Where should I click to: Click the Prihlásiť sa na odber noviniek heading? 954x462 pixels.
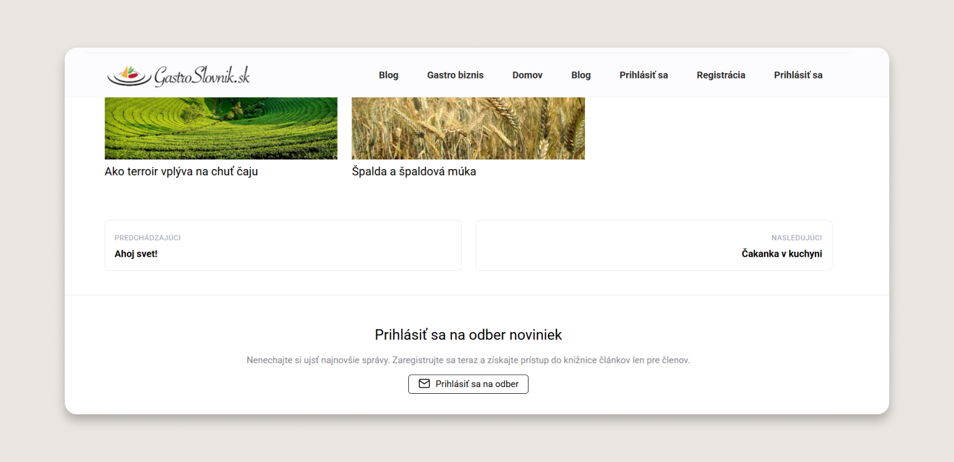(468, 335)
